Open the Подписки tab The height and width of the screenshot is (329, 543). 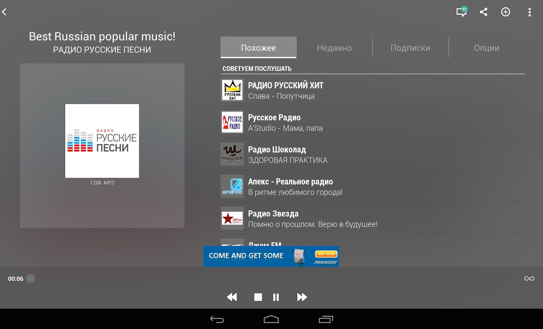point(410,48)
